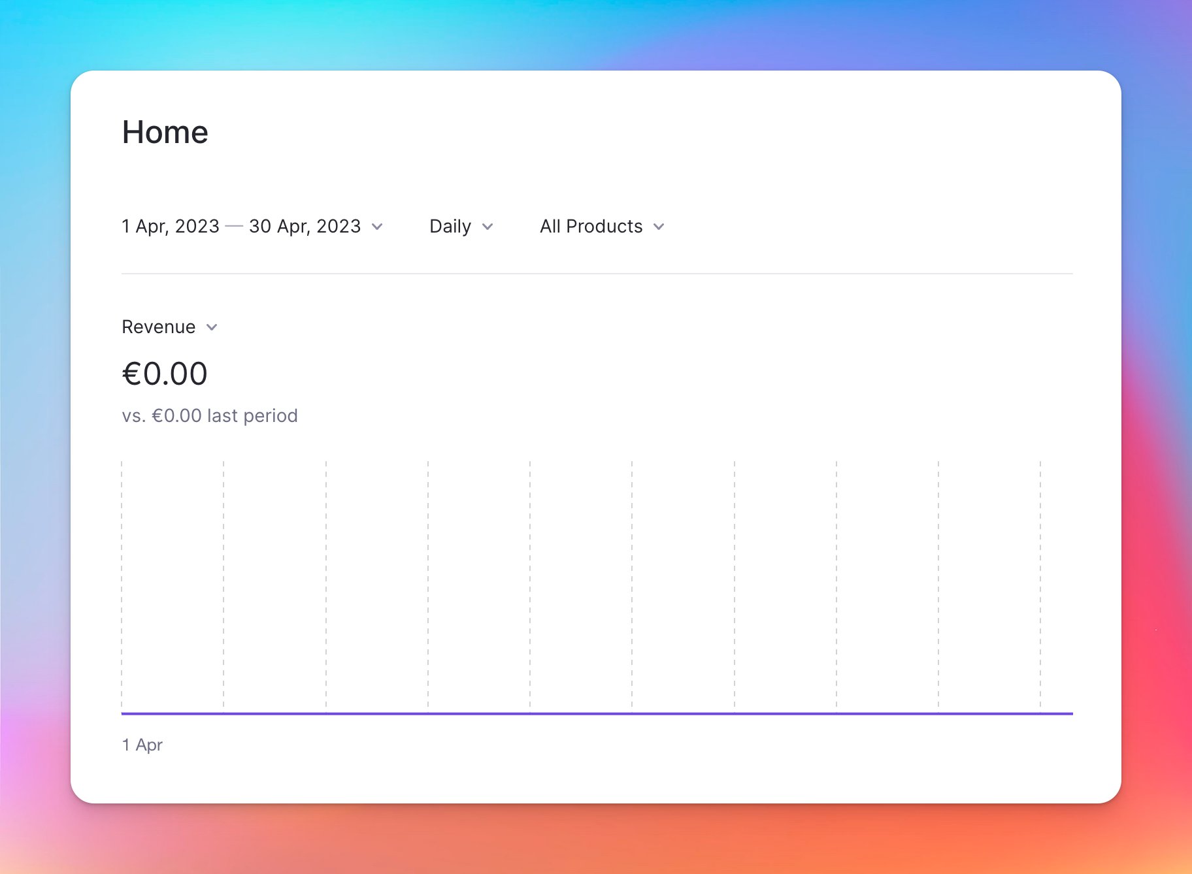Open the All Products filter label
Screen dimensions: 1192x874
click(591, 226)
